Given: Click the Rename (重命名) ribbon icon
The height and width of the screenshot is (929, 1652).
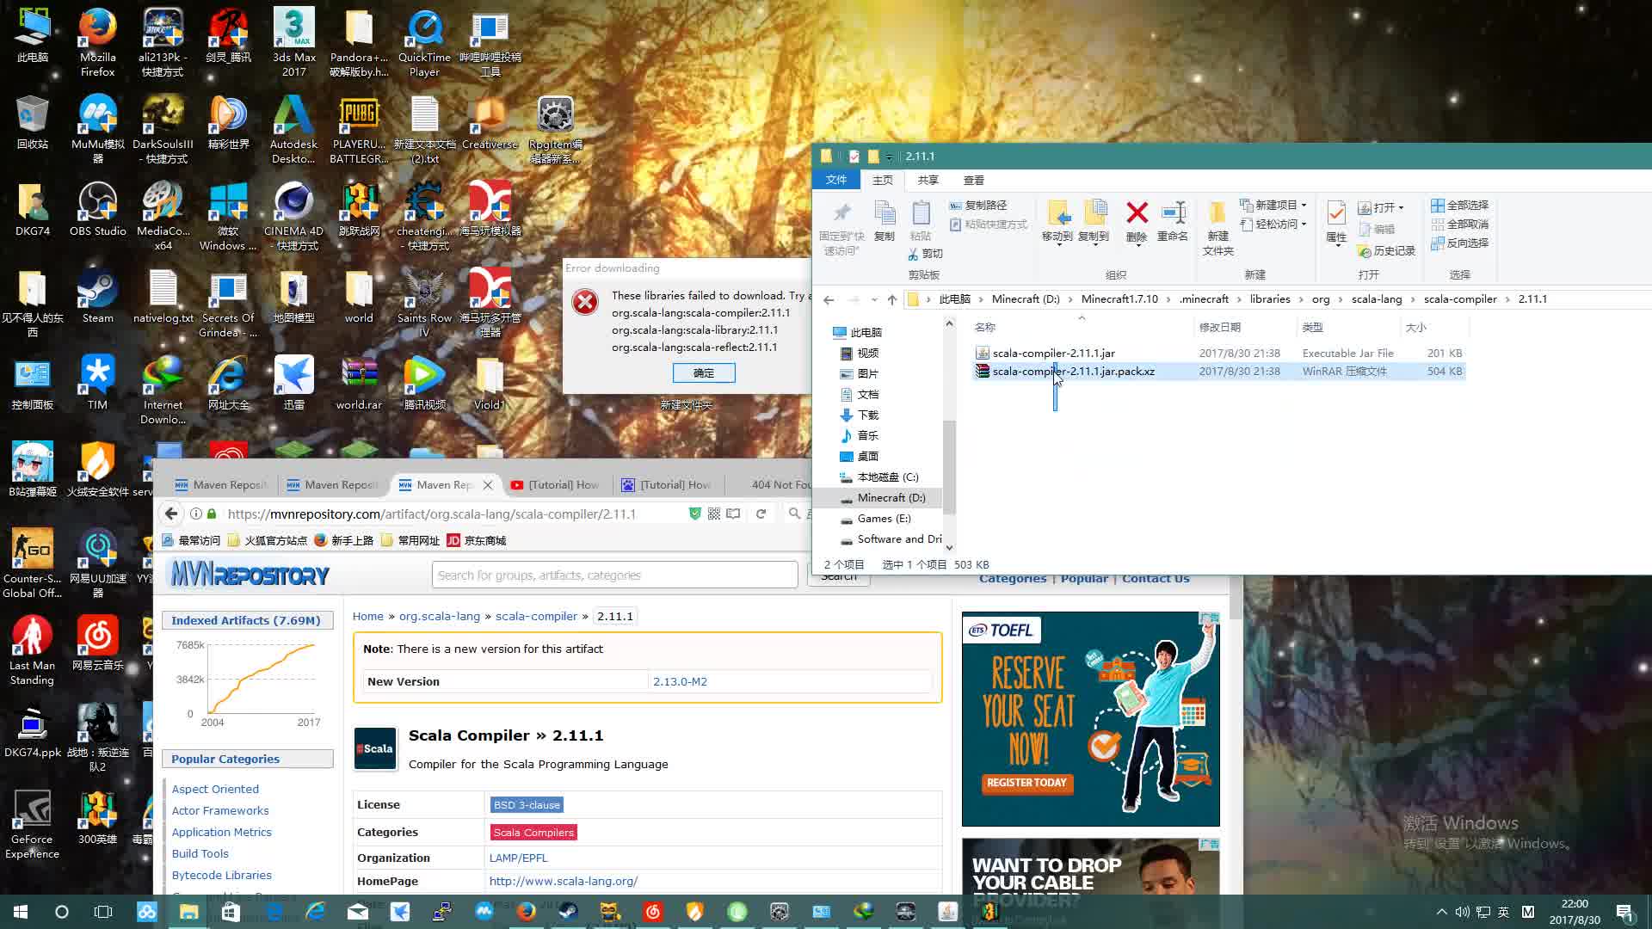Looking at the screenshot, I should 1173,213.
